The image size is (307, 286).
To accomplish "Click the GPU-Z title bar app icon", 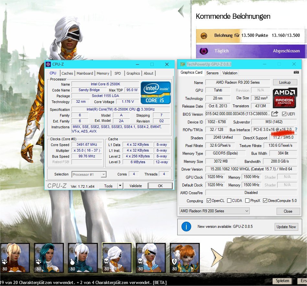I will click(x=183, y=64).
